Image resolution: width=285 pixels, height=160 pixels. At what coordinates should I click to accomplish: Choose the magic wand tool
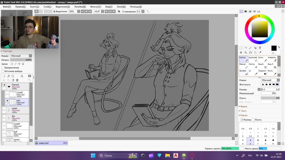click(x=251, y=48)
